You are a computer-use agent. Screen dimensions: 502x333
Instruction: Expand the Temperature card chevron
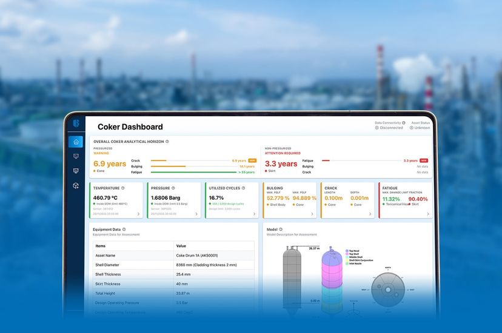click(138, 214)
